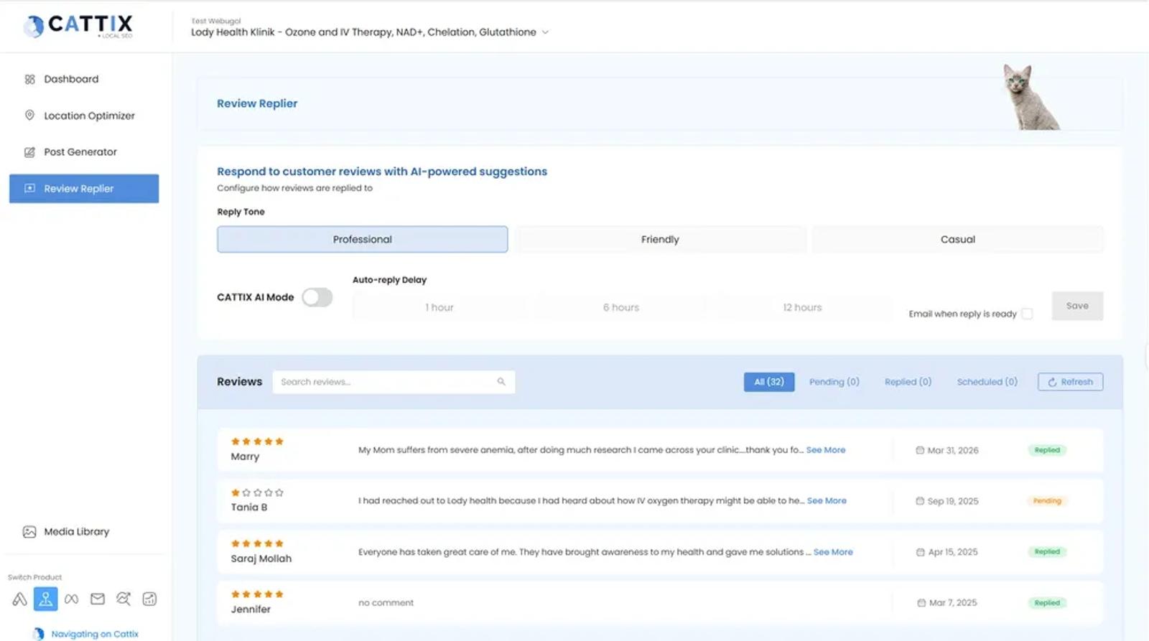Click the cat mascot image
Screen dimensions: 1149x641
click(x=1031, y=97)
